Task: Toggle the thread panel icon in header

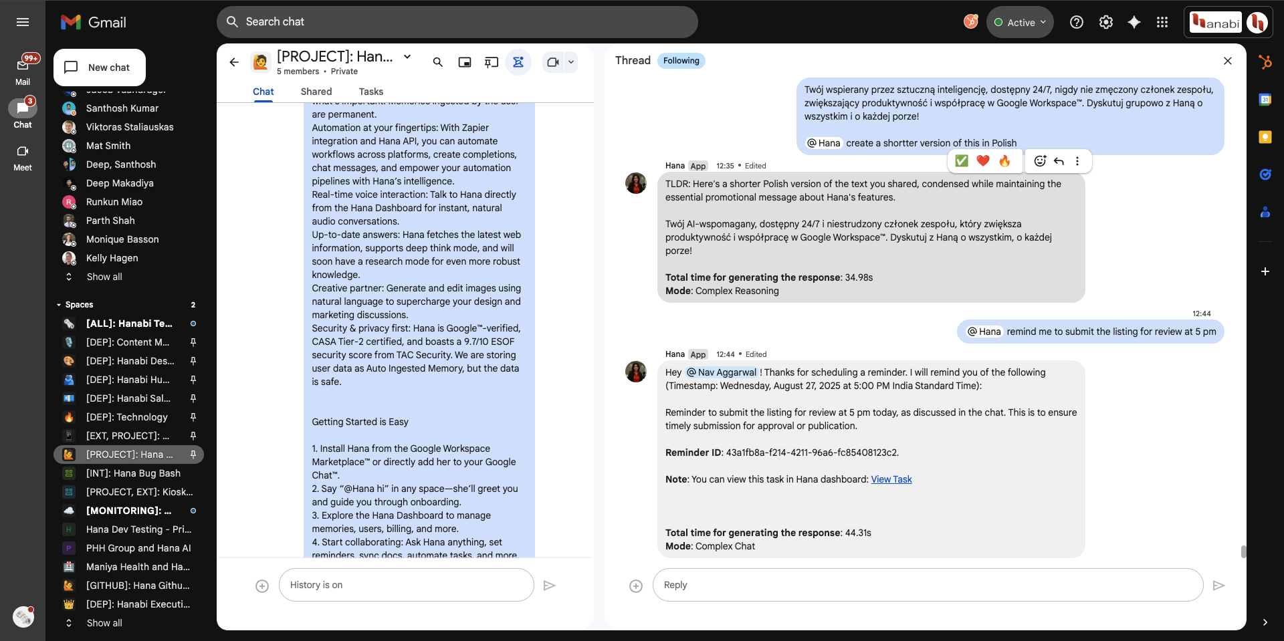Action: click(x=492, y=62)
